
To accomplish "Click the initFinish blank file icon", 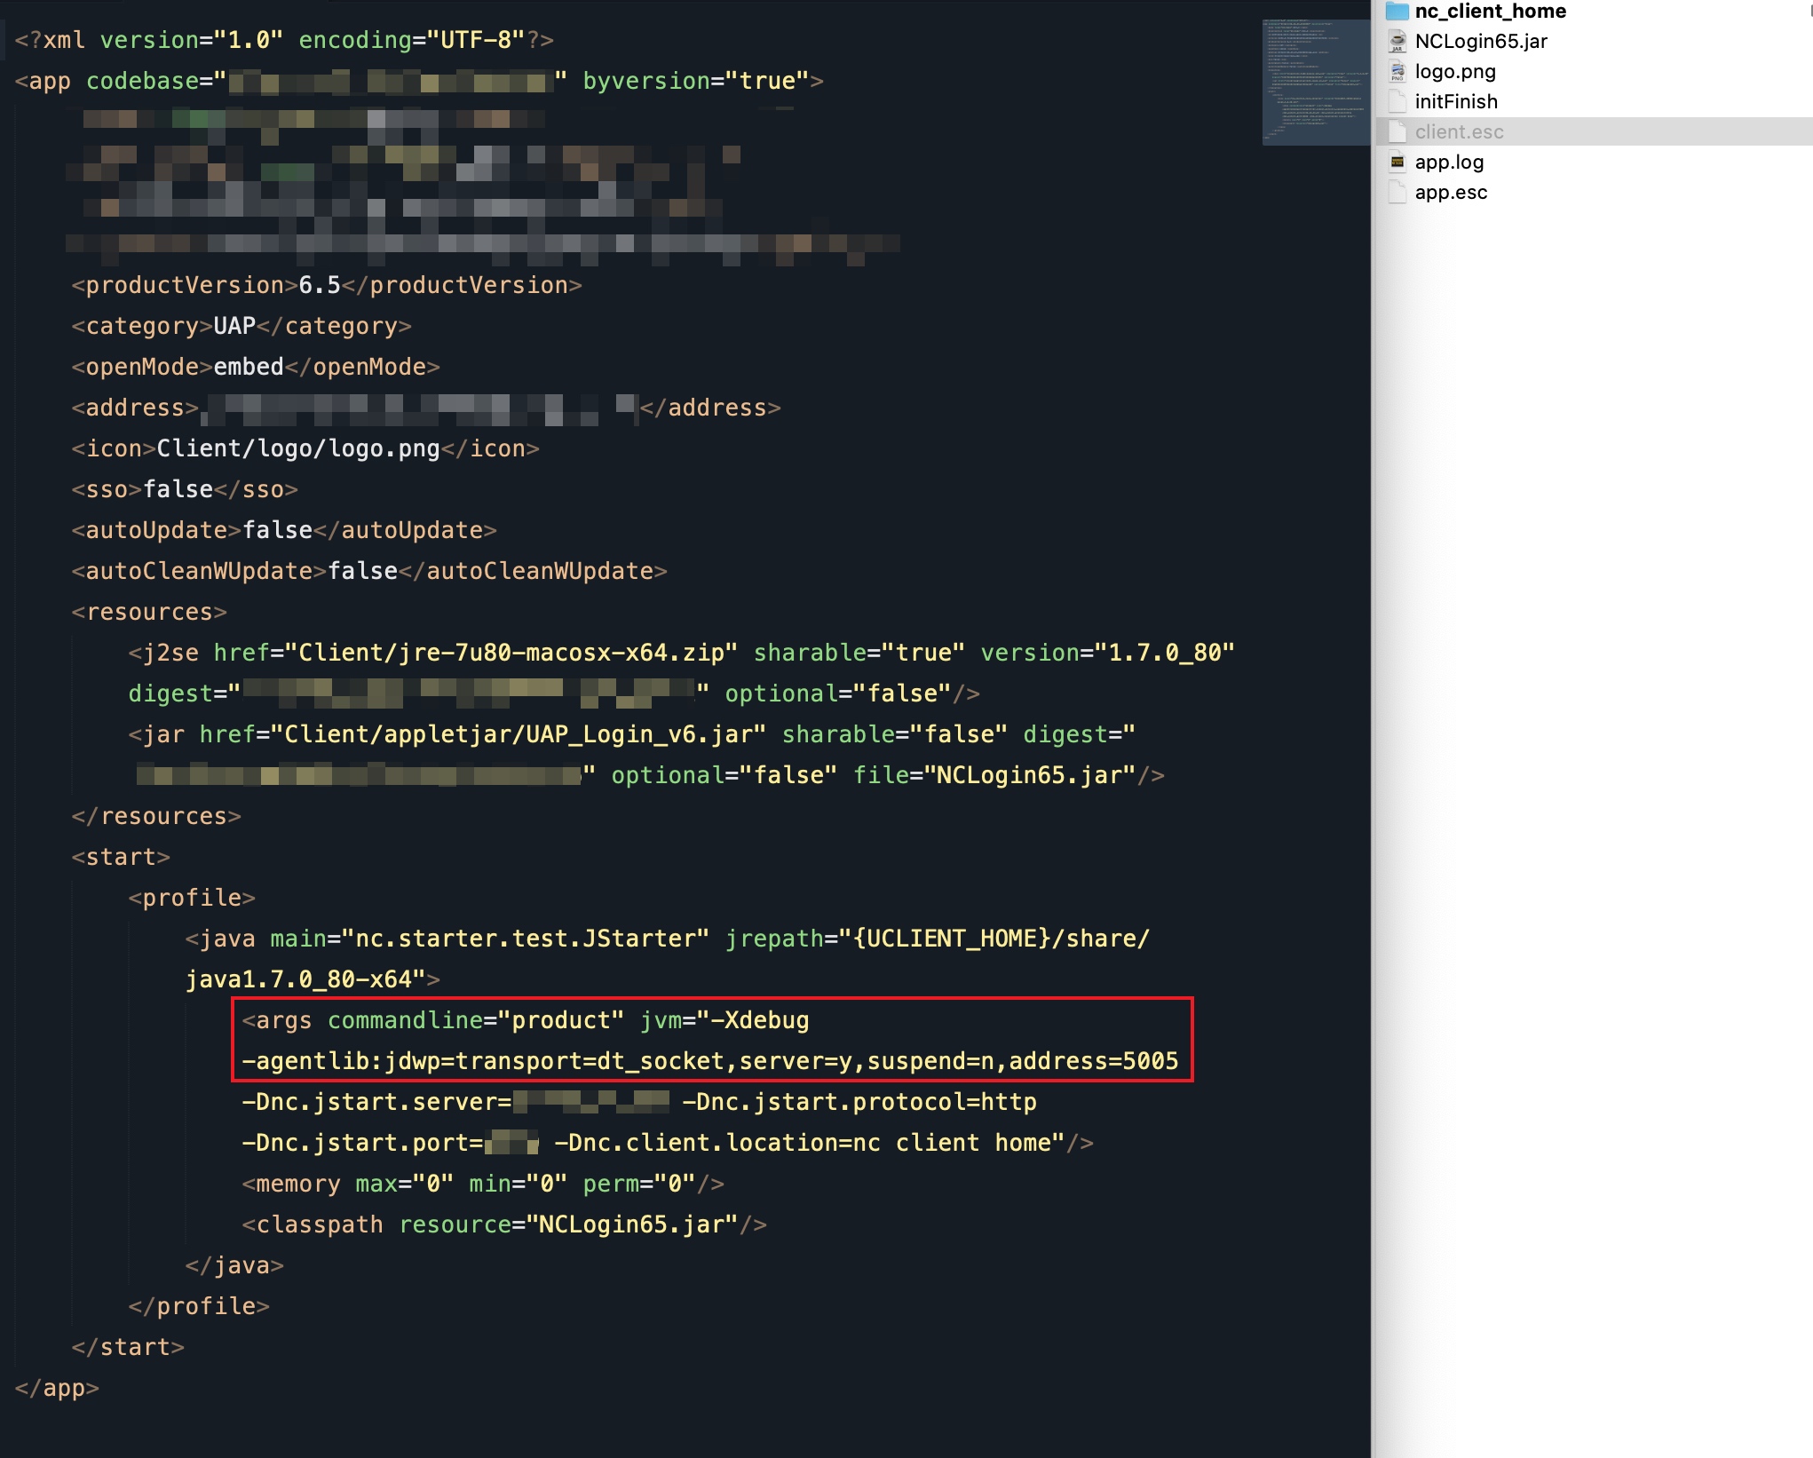I will [1397, 101].
